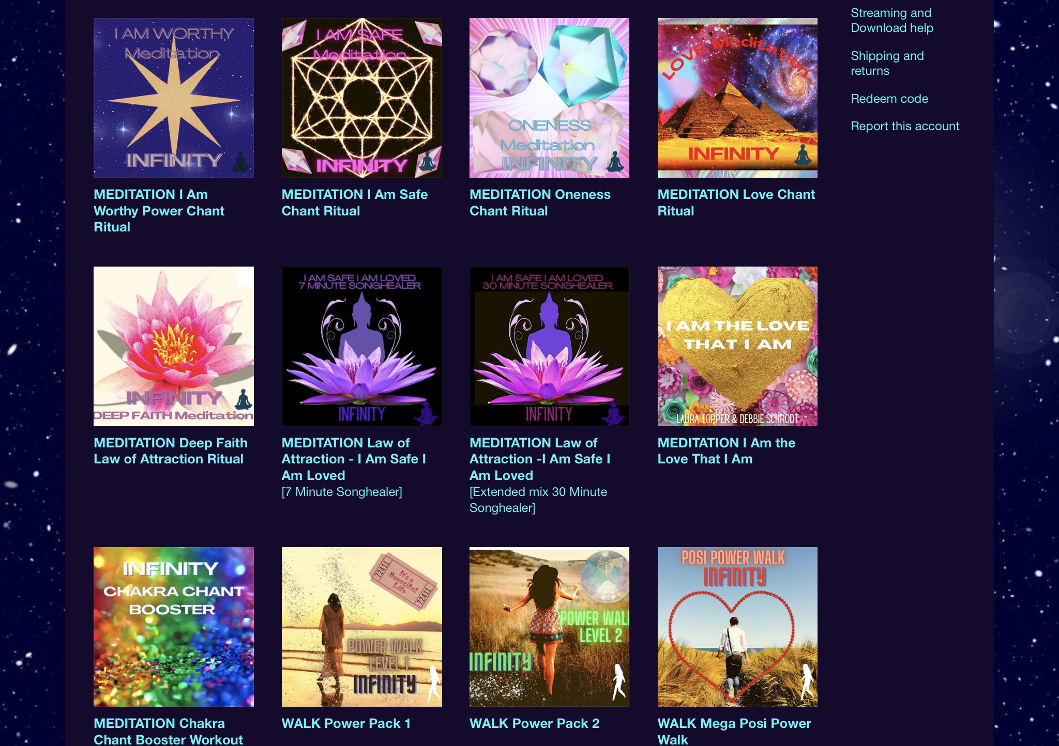Open MEDITATION Love Chant Ritual title link
Screen dimensions: 1059x746
[736, 203]
